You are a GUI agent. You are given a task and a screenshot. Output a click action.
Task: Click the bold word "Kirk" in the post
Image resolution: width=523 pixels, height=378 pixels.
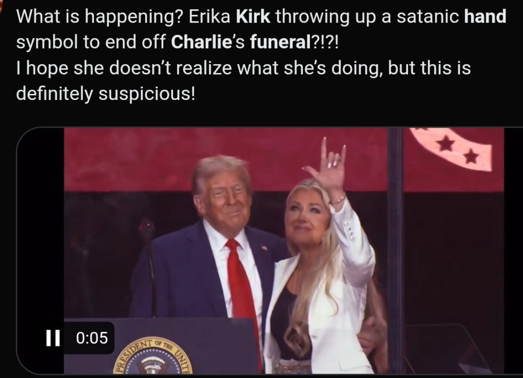(x=253, y=17)
